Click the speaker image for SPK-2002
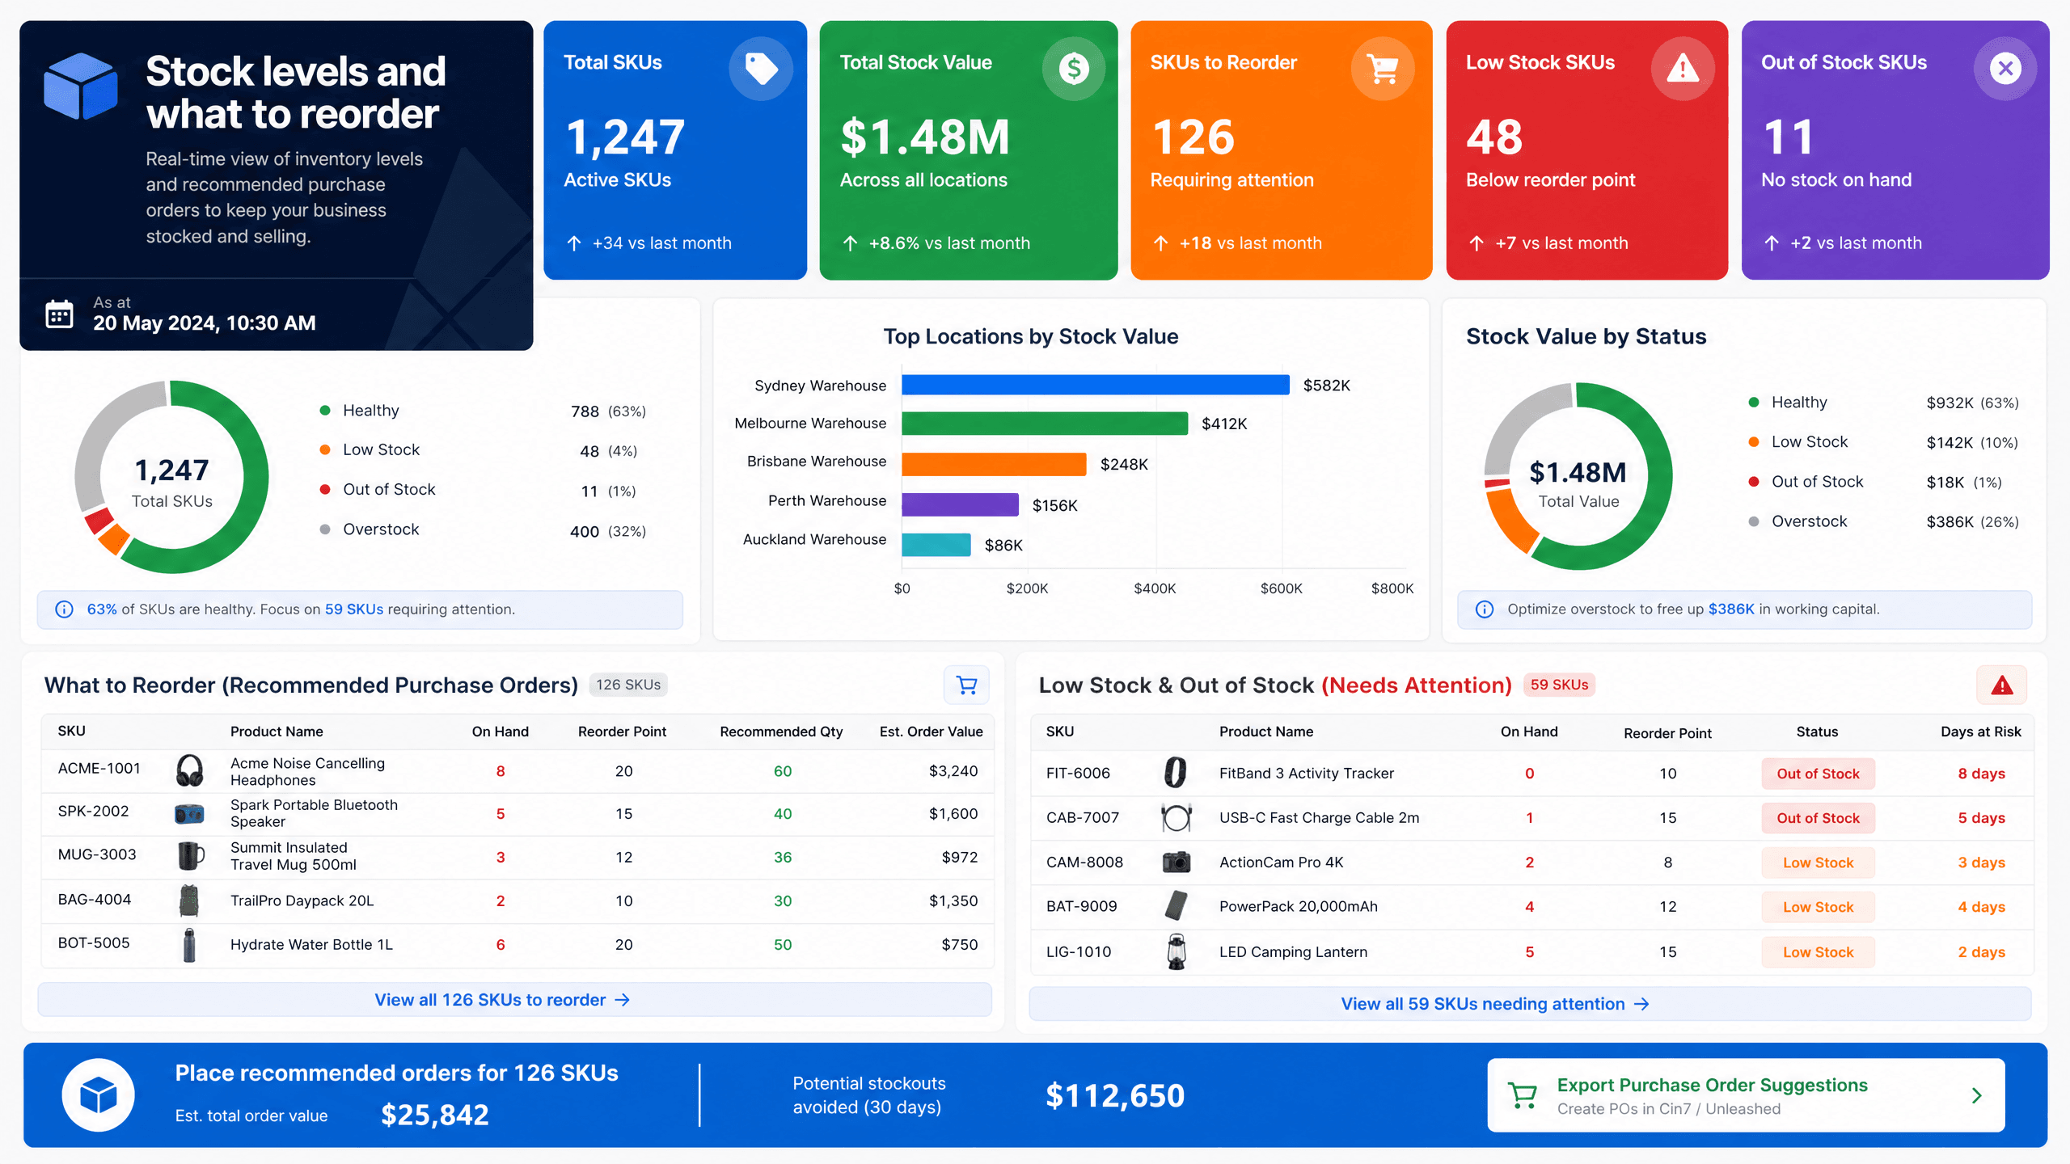This screenshot has width=2070, height=1164. pos(189,813)
